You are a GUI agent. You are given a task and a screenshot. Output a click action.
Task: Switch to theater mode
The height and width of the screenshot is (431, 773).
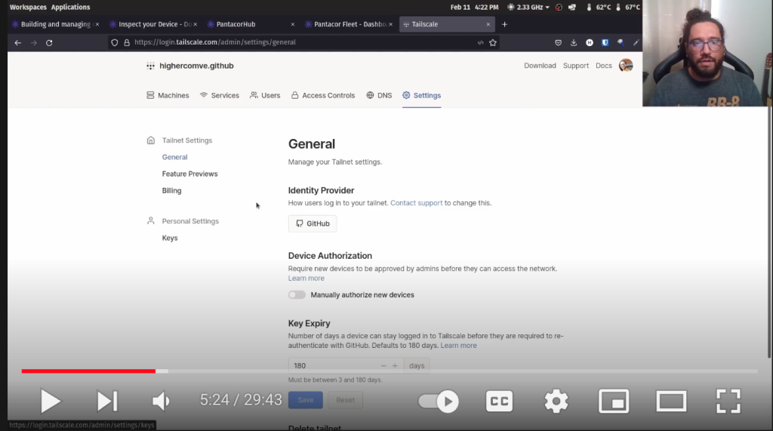[x=671, y=401]
